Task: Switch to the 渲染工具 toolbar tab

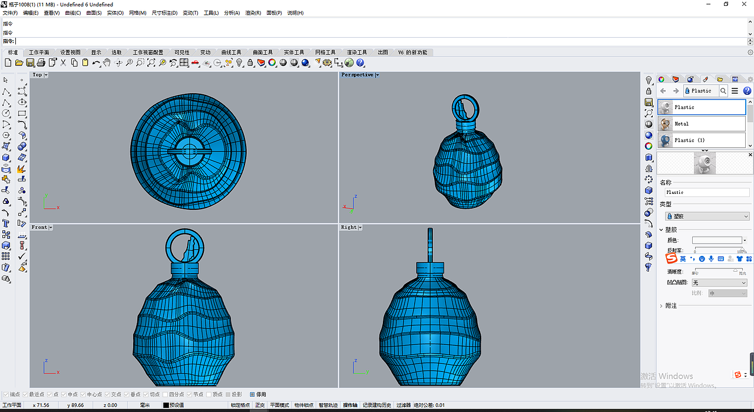Action: (x=357, y=52)
